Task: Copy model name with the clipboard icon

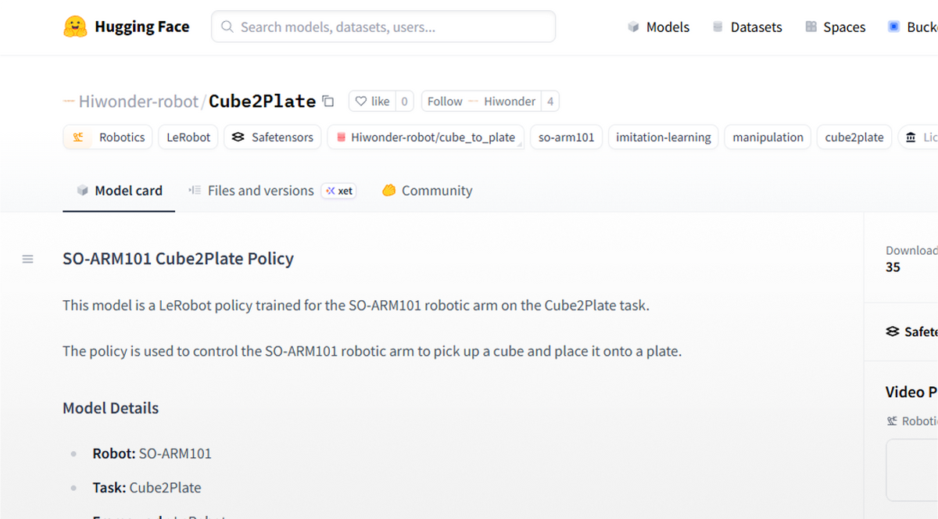Action: click(x=328, y=102)
